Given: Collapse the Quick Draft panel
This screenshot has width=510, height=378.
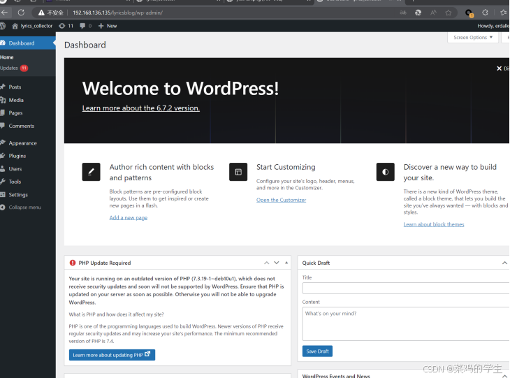Looking at the screenshot, I should (x=504, y=263).
